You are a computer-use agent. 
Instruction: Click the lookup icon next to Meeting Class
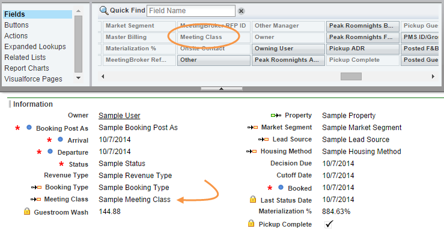tap(36, 200)
